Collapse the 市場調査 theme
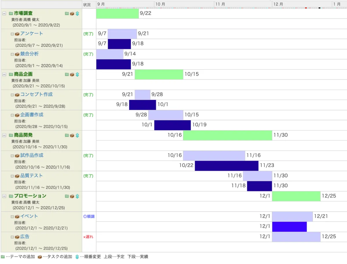Image resolution: width=347 pixels, height=264 pixels. point(4,13)
